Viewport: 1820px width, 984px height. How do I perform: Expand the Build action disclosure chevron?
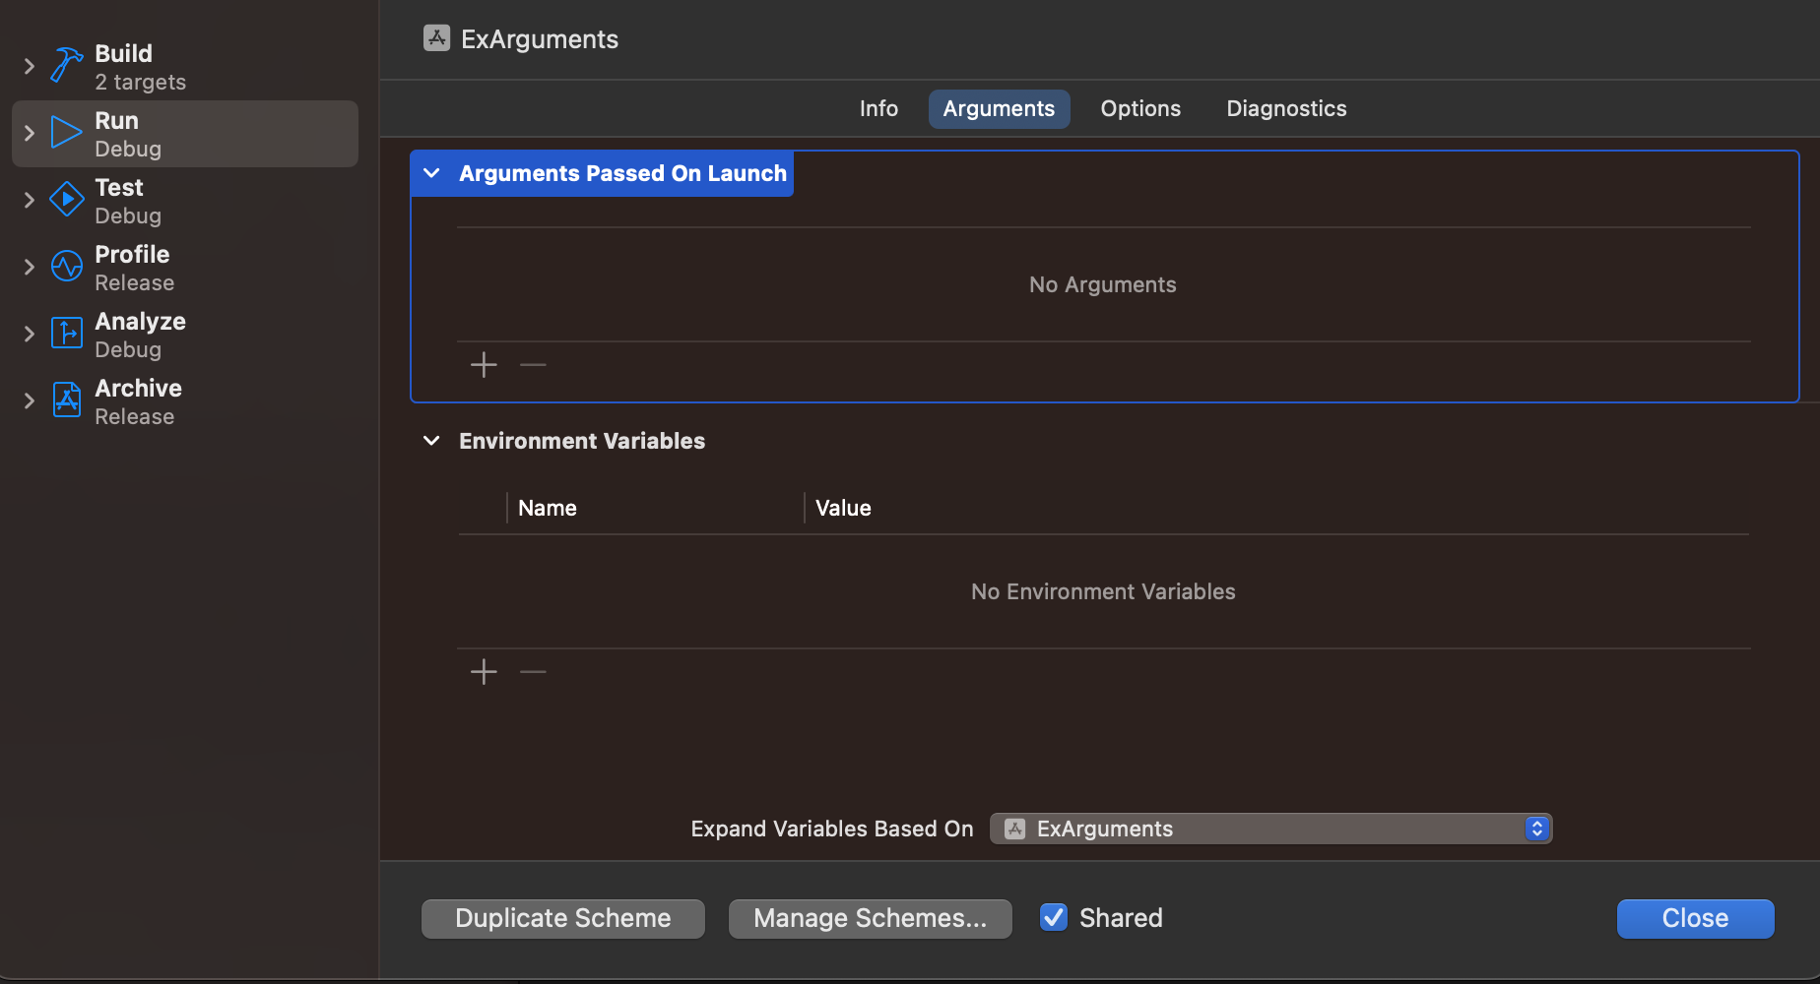[x=29, y=66]
